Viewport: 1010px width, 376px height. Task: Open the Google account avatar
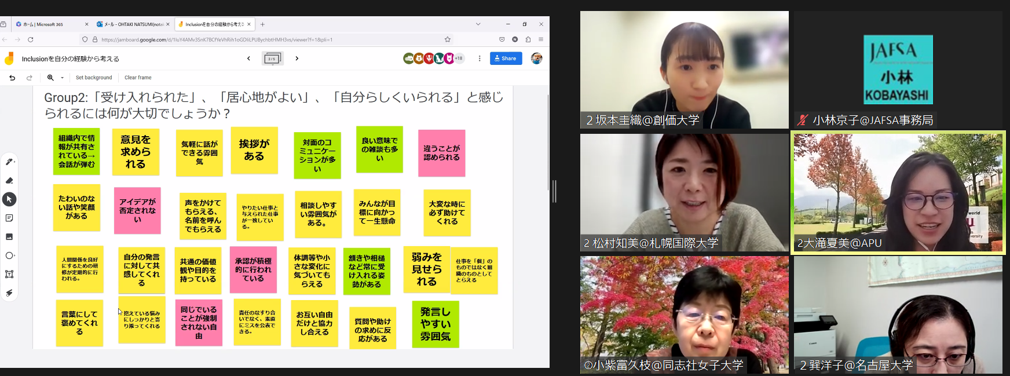click(537, 59)
